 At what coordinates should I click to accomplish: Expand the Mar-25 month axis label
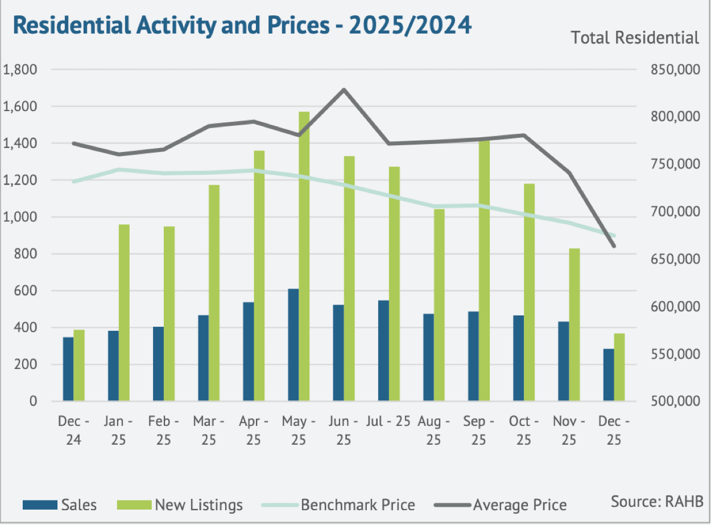pyautogui.click(x=208, y=430)
